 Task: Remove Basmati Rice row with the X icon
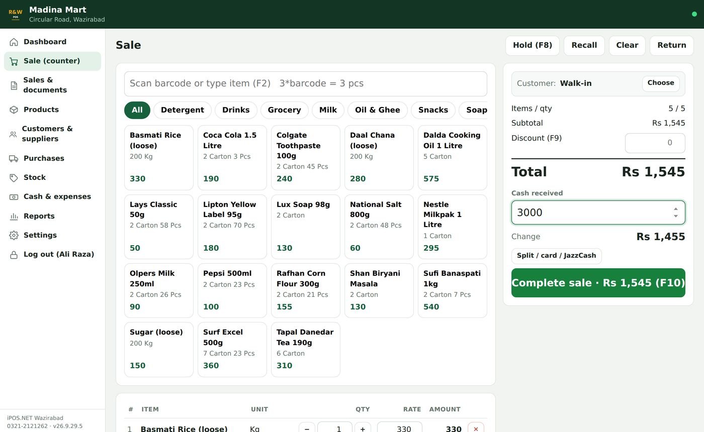[x=476, y=428]
